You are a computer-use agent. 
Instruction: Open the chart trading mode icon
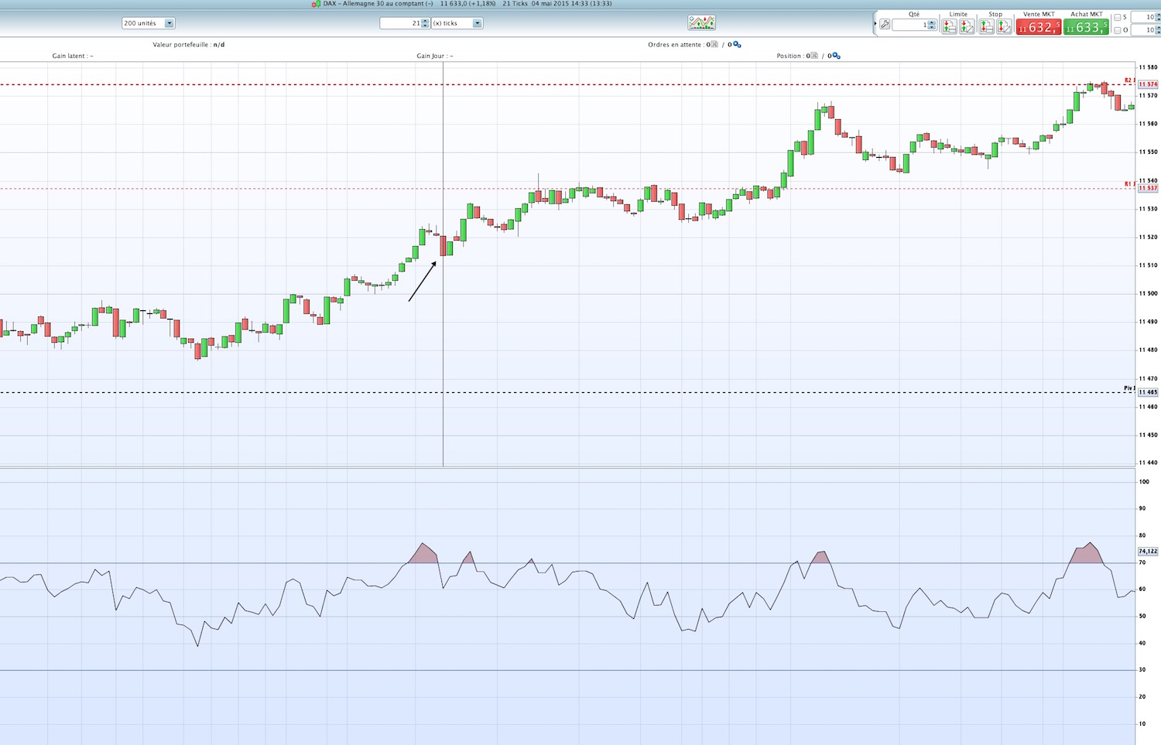click(x=701, y=23)
